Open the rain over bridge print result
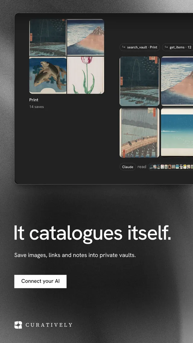 (139, 133)
